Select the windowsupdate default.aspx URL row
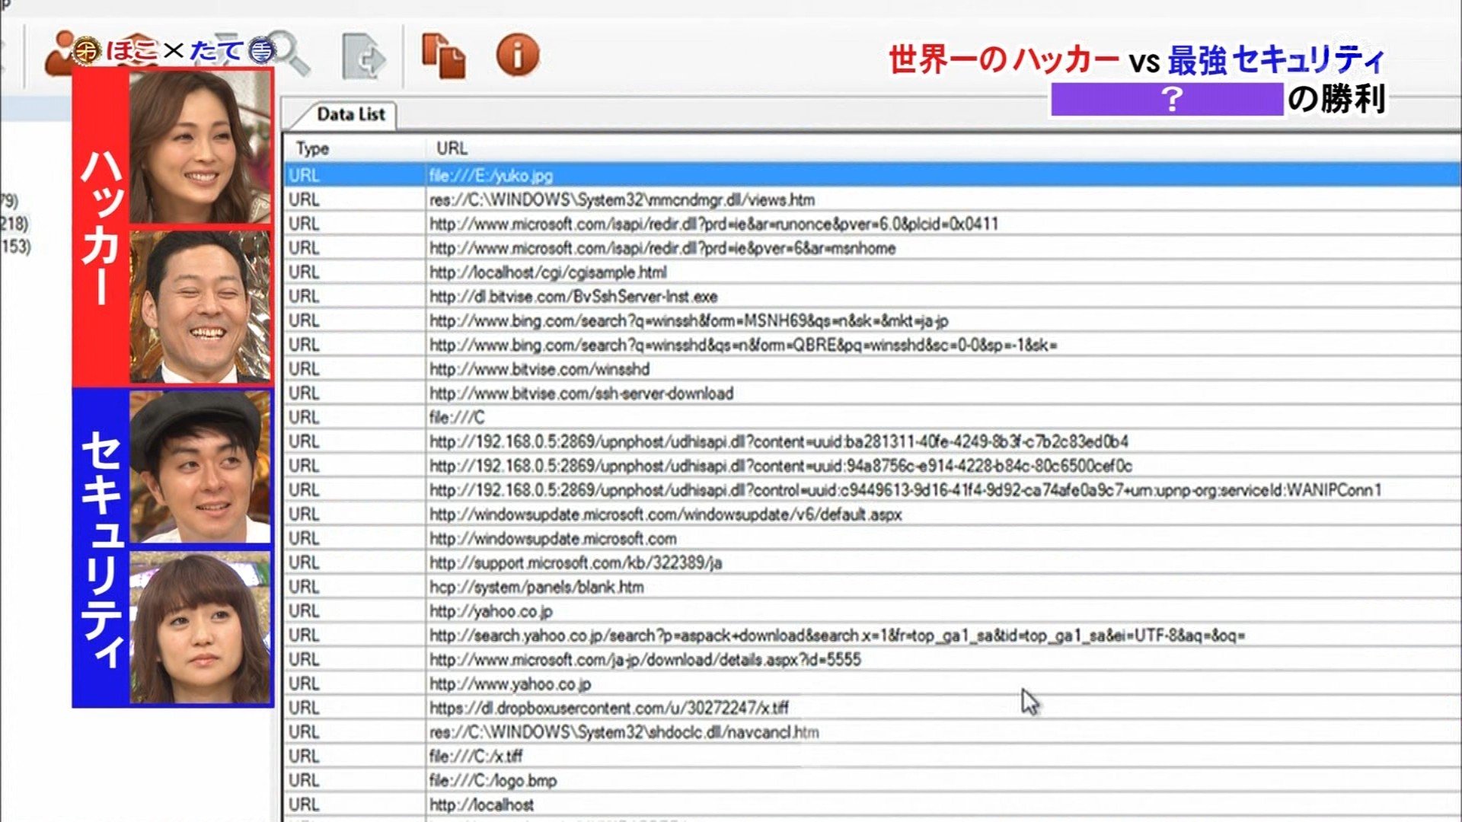 click(x=665, y=515)
